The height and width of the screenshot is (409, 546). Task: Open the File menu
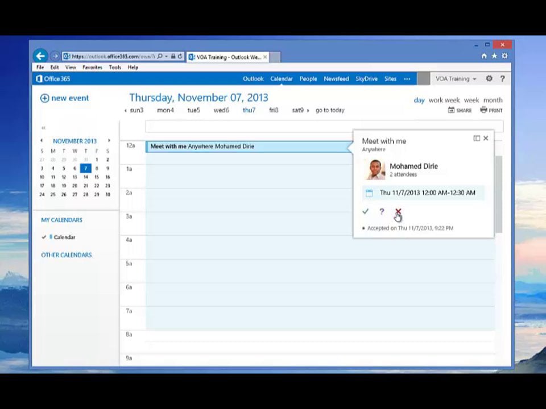pyautogui.click(x=40, y=68)
